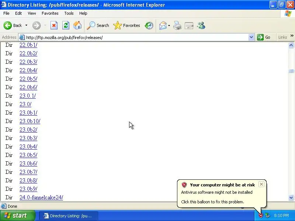Viewport: 295px width, 221px height.
Task: Open the 23.0b2/ directory link
Action: (x=28, y=130)
